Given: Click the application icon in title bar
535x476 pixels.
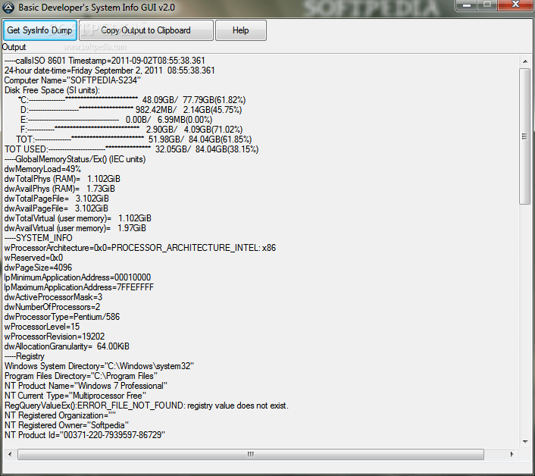Looking at the screenshot, I should [x=8, y=7].
